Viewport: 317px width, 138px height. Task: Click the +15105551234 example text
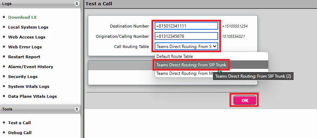click(x=235, y=26)
